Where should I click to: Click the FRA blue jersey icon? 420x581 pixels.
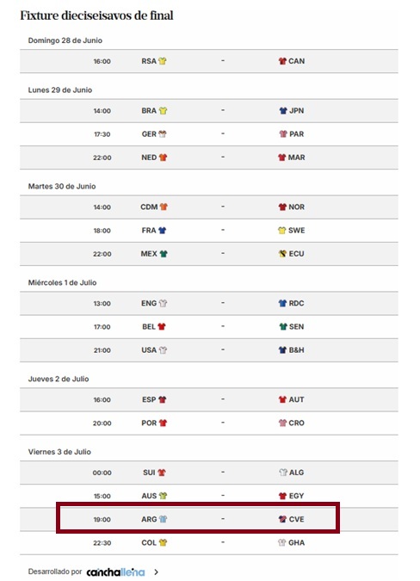[x=162, y=231]
